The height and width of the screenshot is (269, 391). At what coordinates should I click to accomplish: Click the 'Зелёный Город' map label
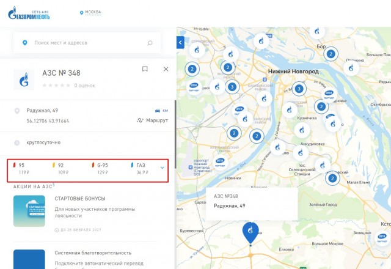[x=323, y=204]
